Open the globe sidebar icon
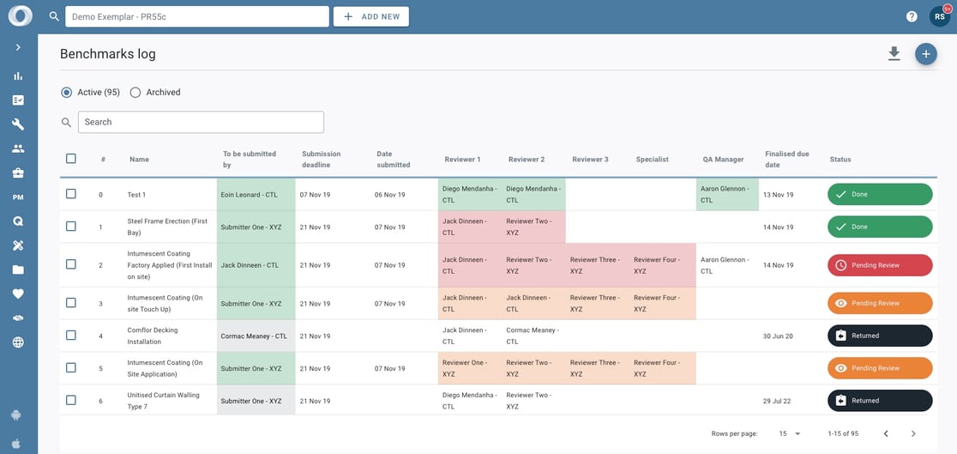 (18, 342)
